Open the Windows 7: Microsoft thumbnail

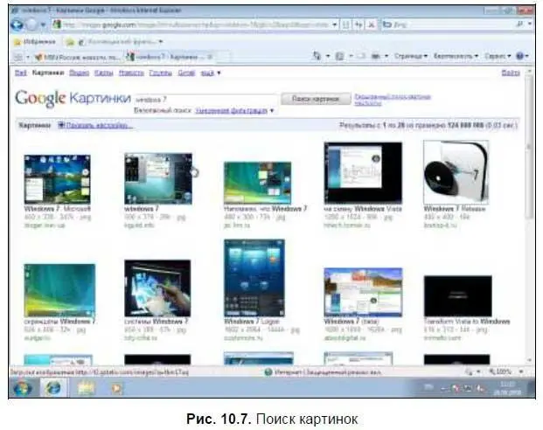pyautogui.click(x=58, y=179)
